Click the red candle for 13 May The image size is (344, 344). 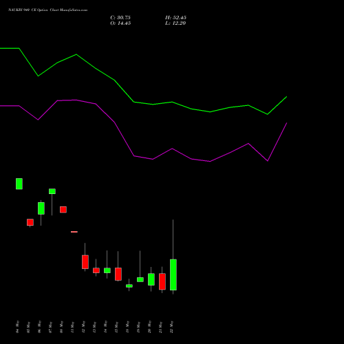pos(96,270)
